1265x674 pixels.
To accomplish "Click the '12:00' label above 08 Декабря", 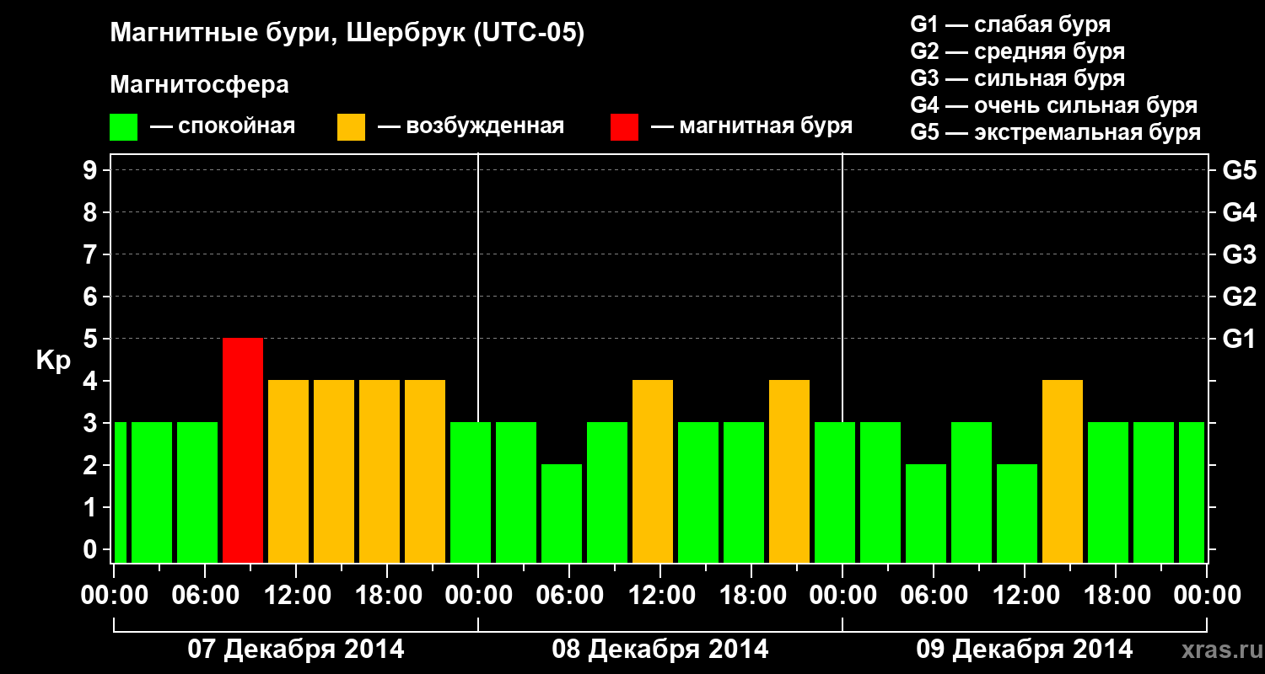I will [x=660, y=596].
